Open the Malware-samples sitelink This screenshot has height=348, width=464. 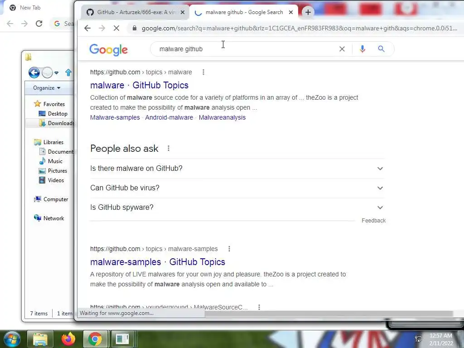coord(115,117)
